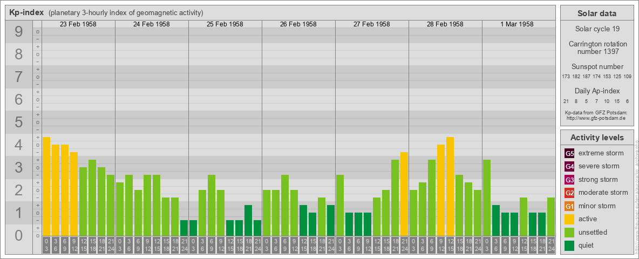Click the G1 minor storm badge
The height and width of the screenshot is (259, 639).
569,206
